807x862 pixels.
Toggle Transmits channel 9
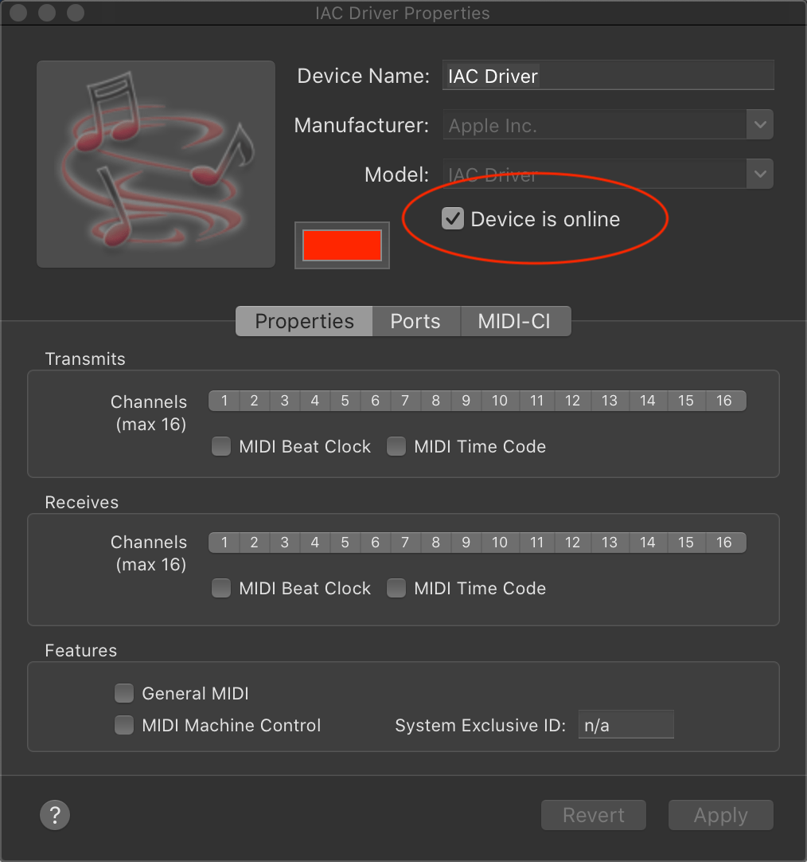point(466,401)
